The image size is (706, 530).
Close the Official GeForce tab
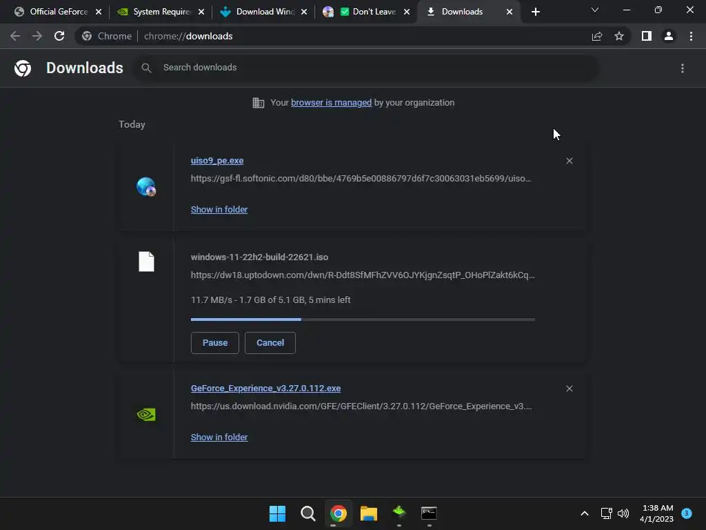pos(99,12)
